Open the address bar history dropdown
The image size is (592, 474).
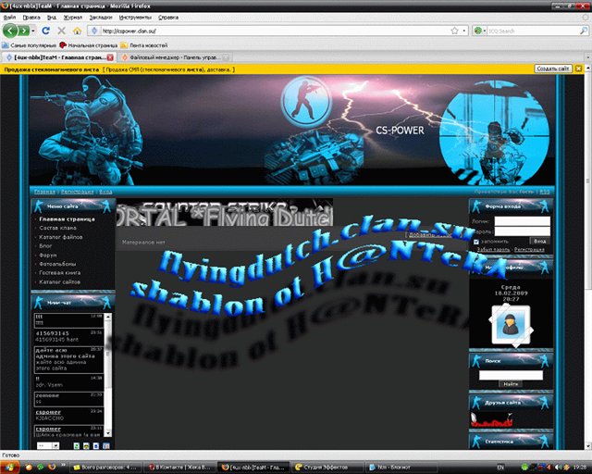pyautogui.click(x=464, y=31)
